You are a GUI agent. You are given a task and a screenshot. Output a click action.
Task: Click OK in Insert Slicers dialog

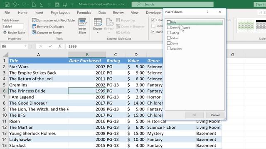click(195, 115)
